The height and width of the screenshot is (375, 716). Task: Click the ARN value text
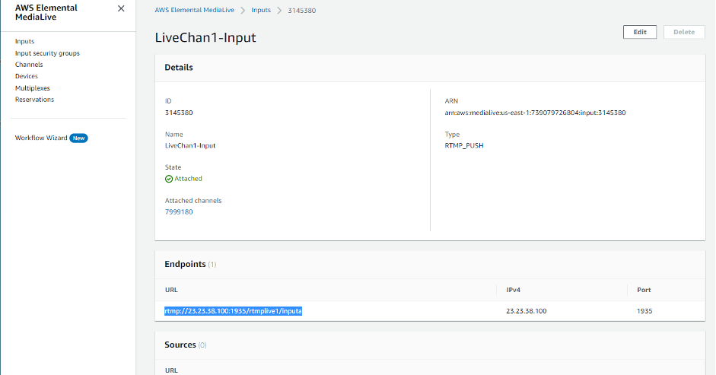tap(535, 113)
